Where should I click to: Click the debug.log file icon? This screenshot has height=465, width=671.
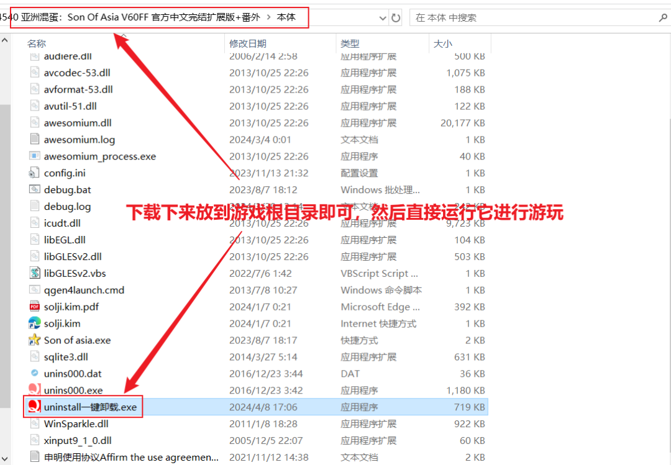(x=35, y=206)
